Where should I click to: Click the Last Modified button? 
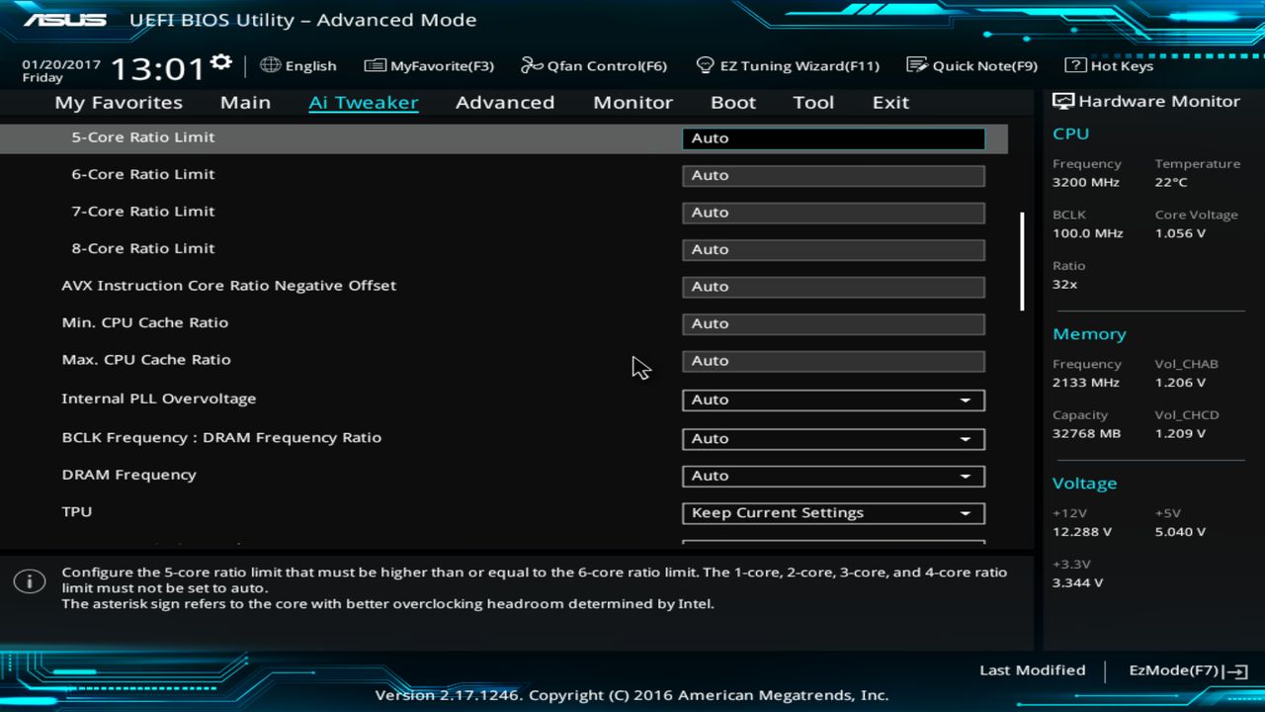1032,670
